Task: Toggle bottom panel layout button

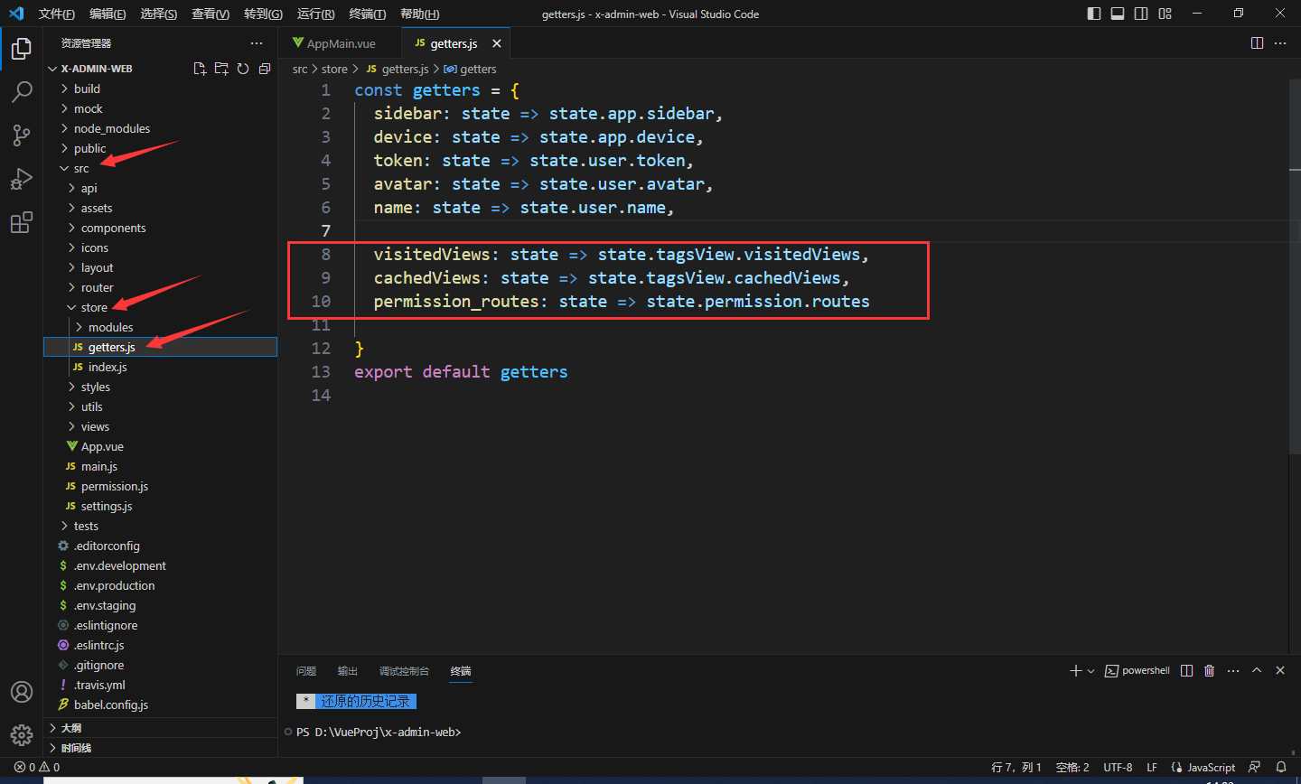Action: (x=1118, y=14)
